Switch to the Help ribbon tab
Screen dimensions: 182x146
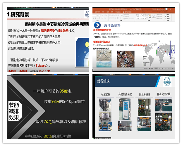(x=112, y=12)
